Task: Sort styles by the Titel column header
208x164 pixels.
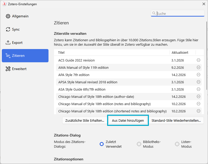Action: click(112, 52)
